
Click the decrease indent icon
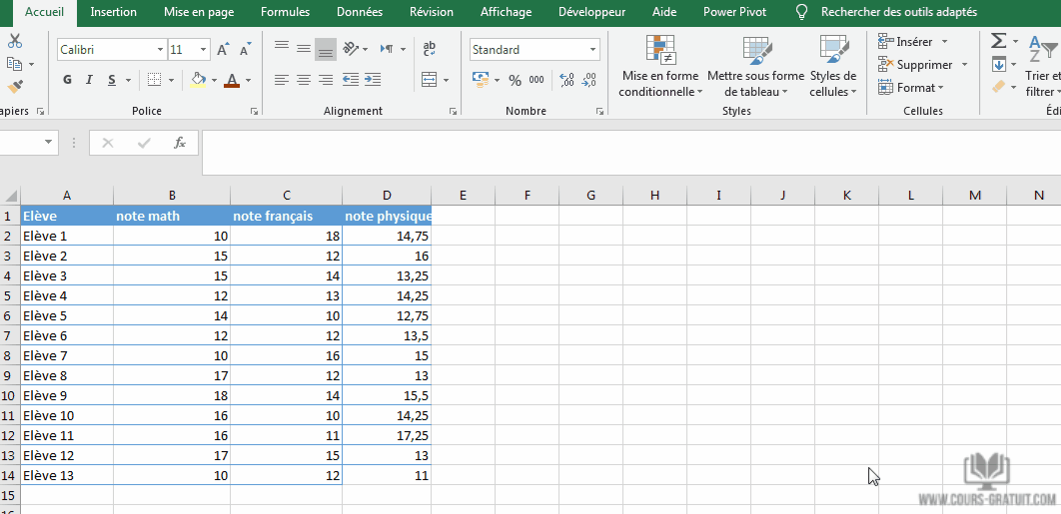(351, 80)
